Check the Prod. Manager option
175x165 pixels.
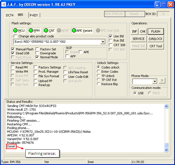[x=36, y=72]
